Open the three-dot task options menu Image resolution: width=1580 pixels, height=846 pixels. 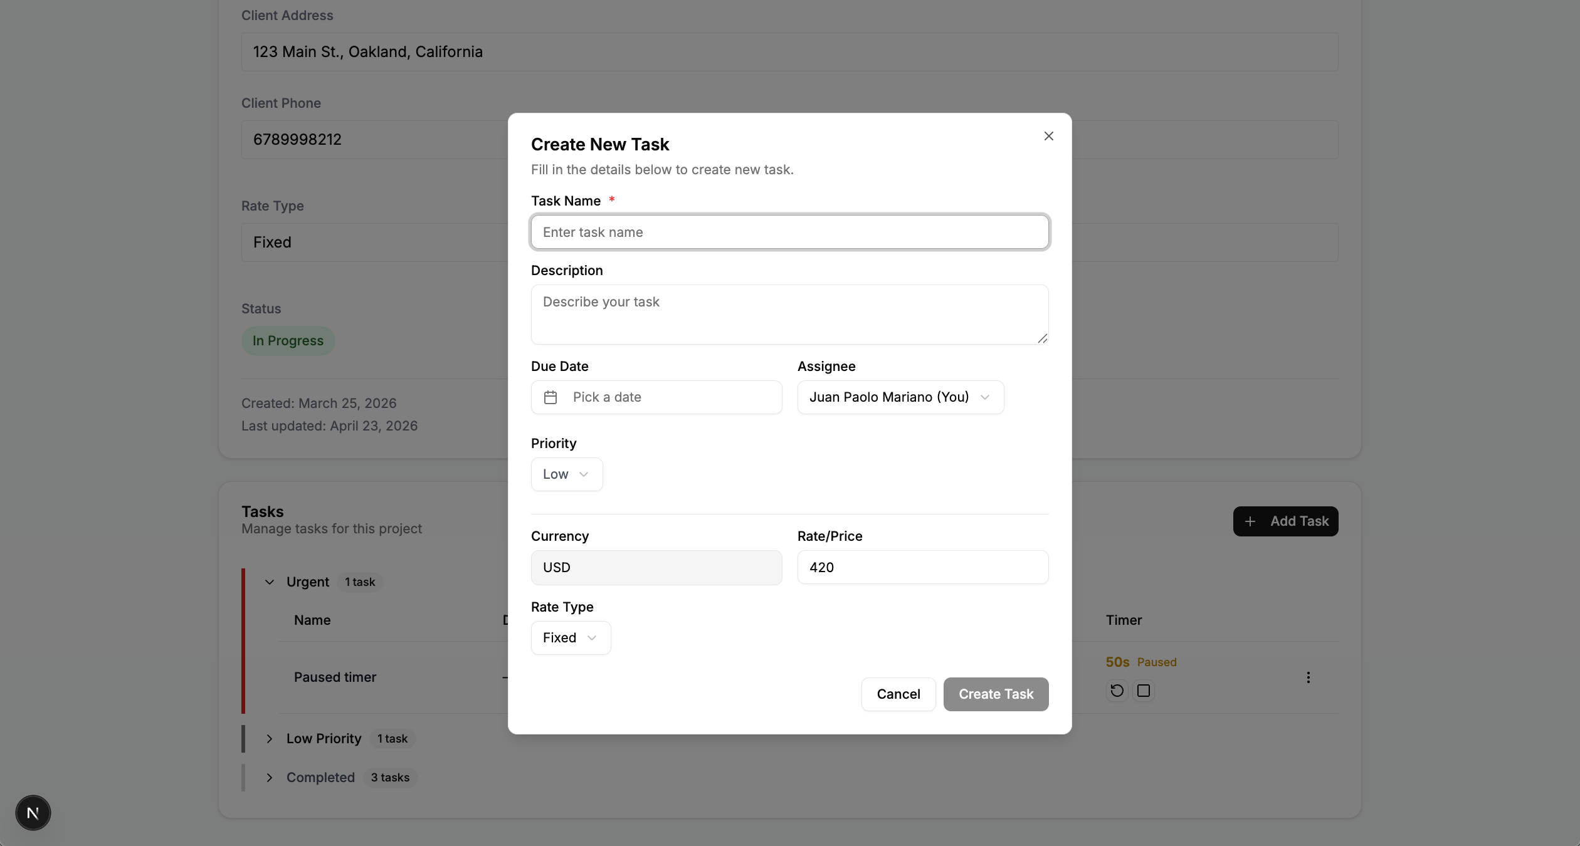pyautogui.click(x=1308, y=677)
